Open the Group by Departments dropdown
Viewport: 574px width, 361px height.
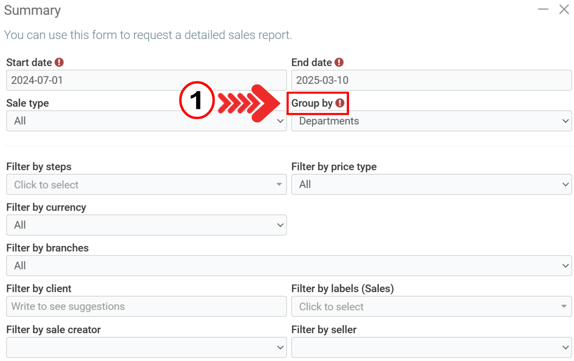click(x=431, y=121)
